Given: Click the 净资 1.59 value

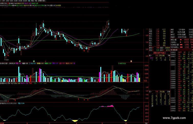Looking at the screenshot, I should tap(180, 30).
